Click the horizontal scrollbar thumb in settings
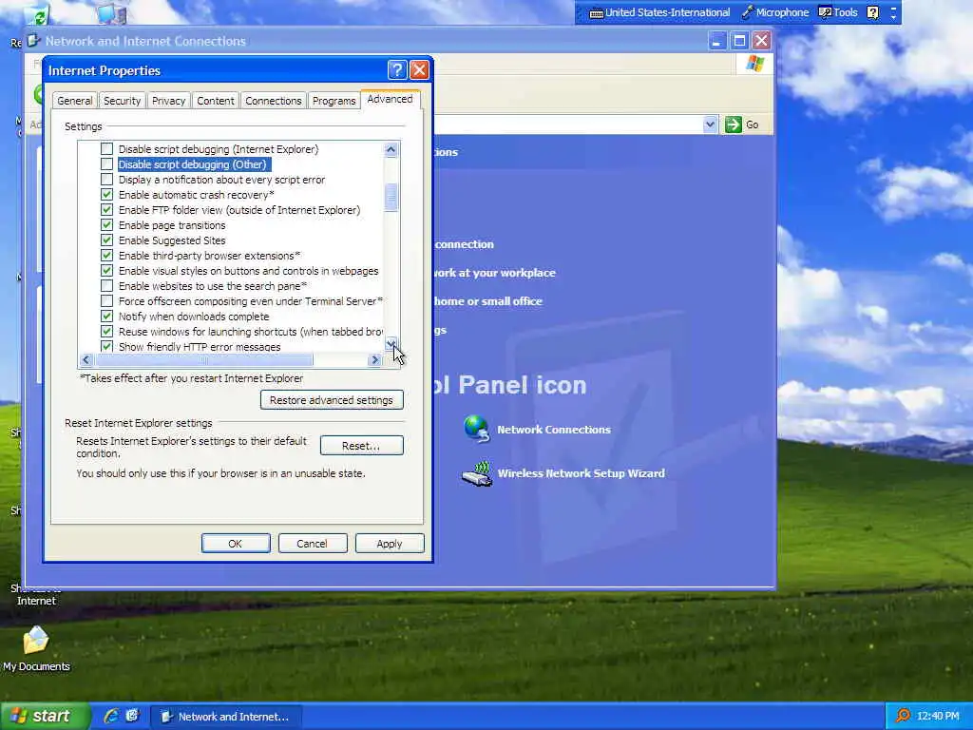Image resolution: width=973 pixels, height=730 pixels. point(203,360)
